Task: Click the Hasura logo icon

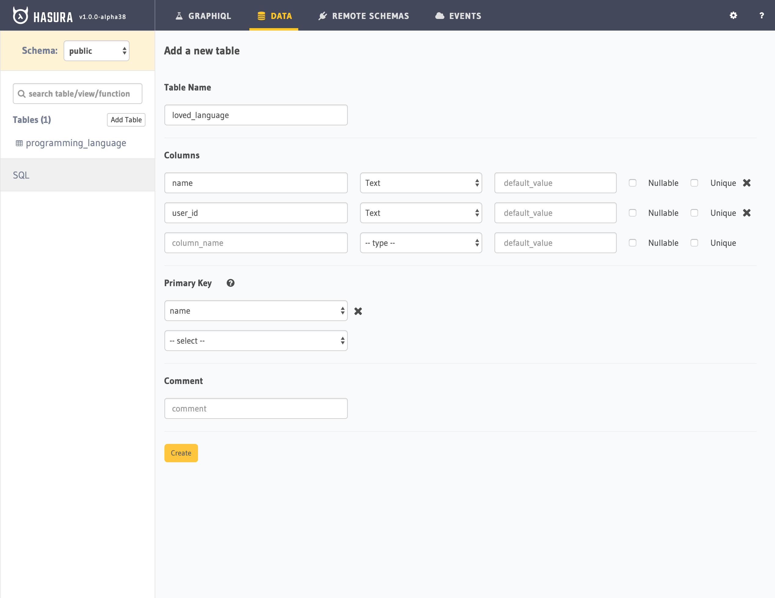Action: click(x=20, y=16)
